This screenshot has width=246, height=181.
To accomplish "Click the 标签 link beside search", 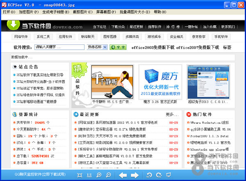I will click(x=227, y=47).
